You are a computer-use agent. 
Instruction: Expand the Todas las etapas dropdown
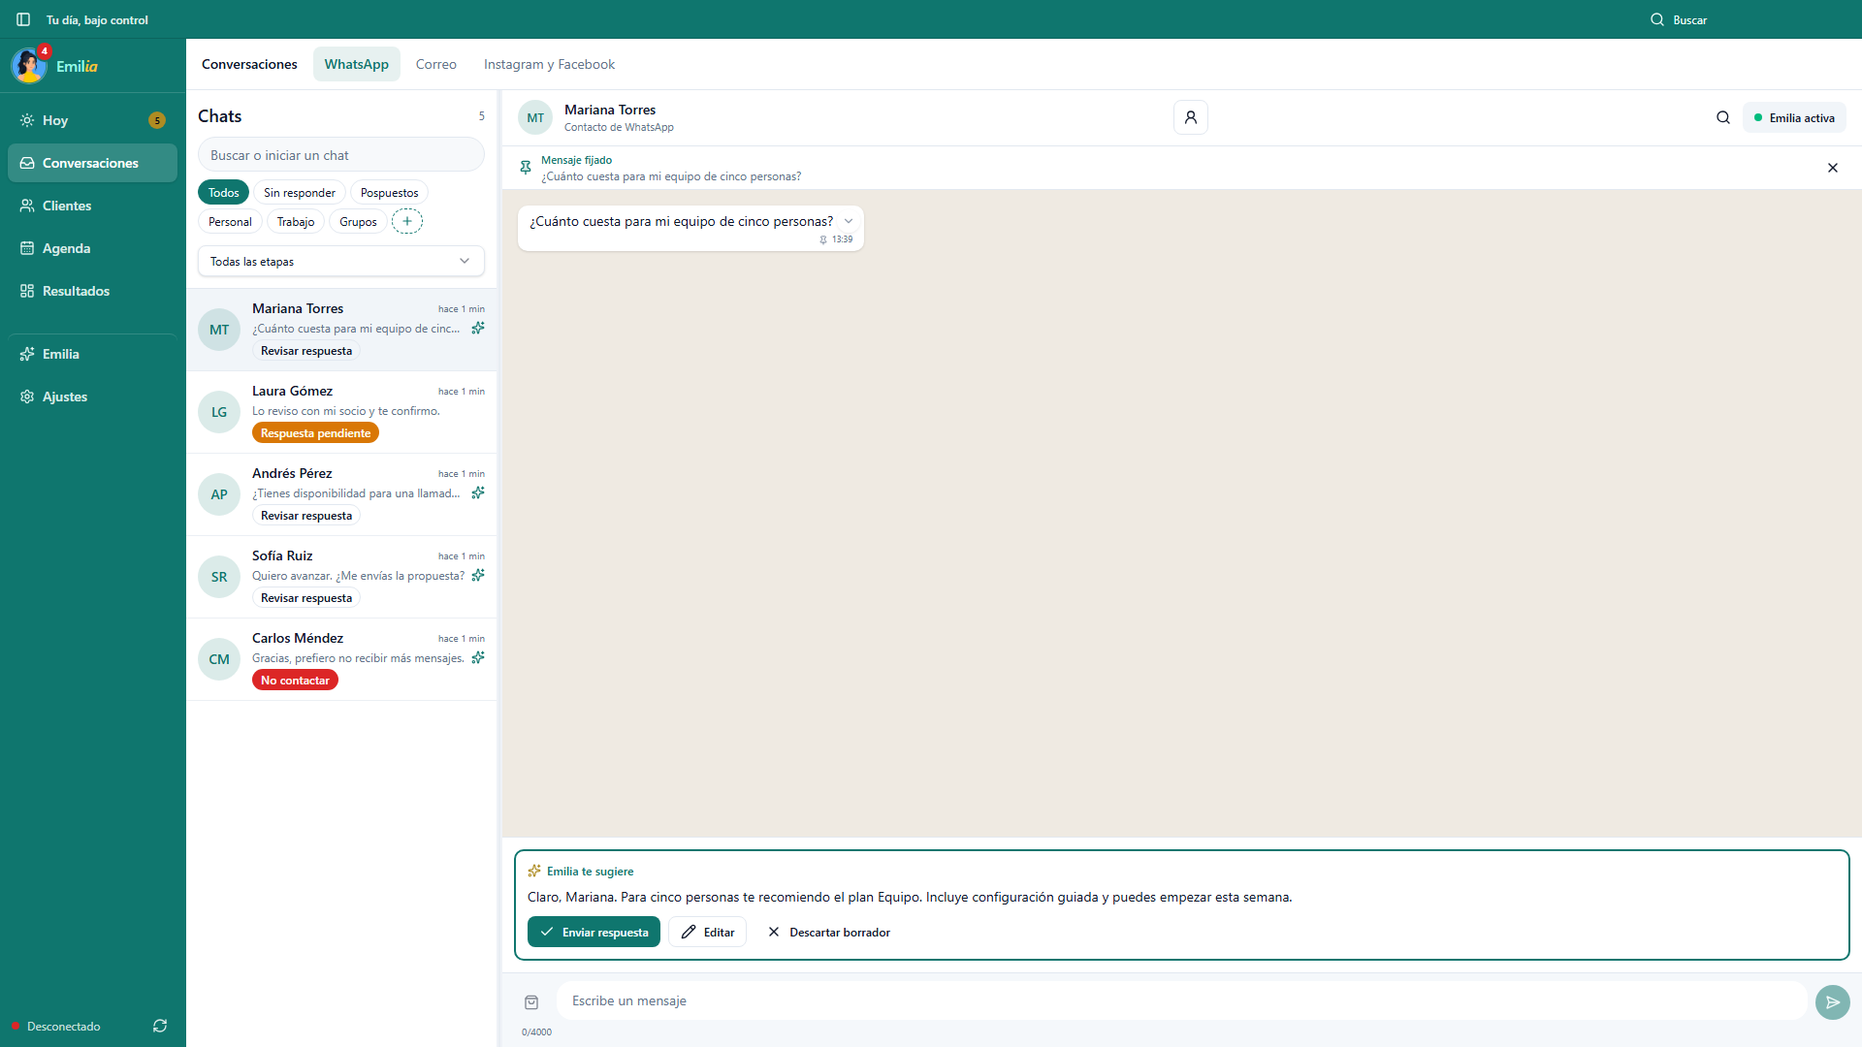pyautogui.click(x=341, y=261)
